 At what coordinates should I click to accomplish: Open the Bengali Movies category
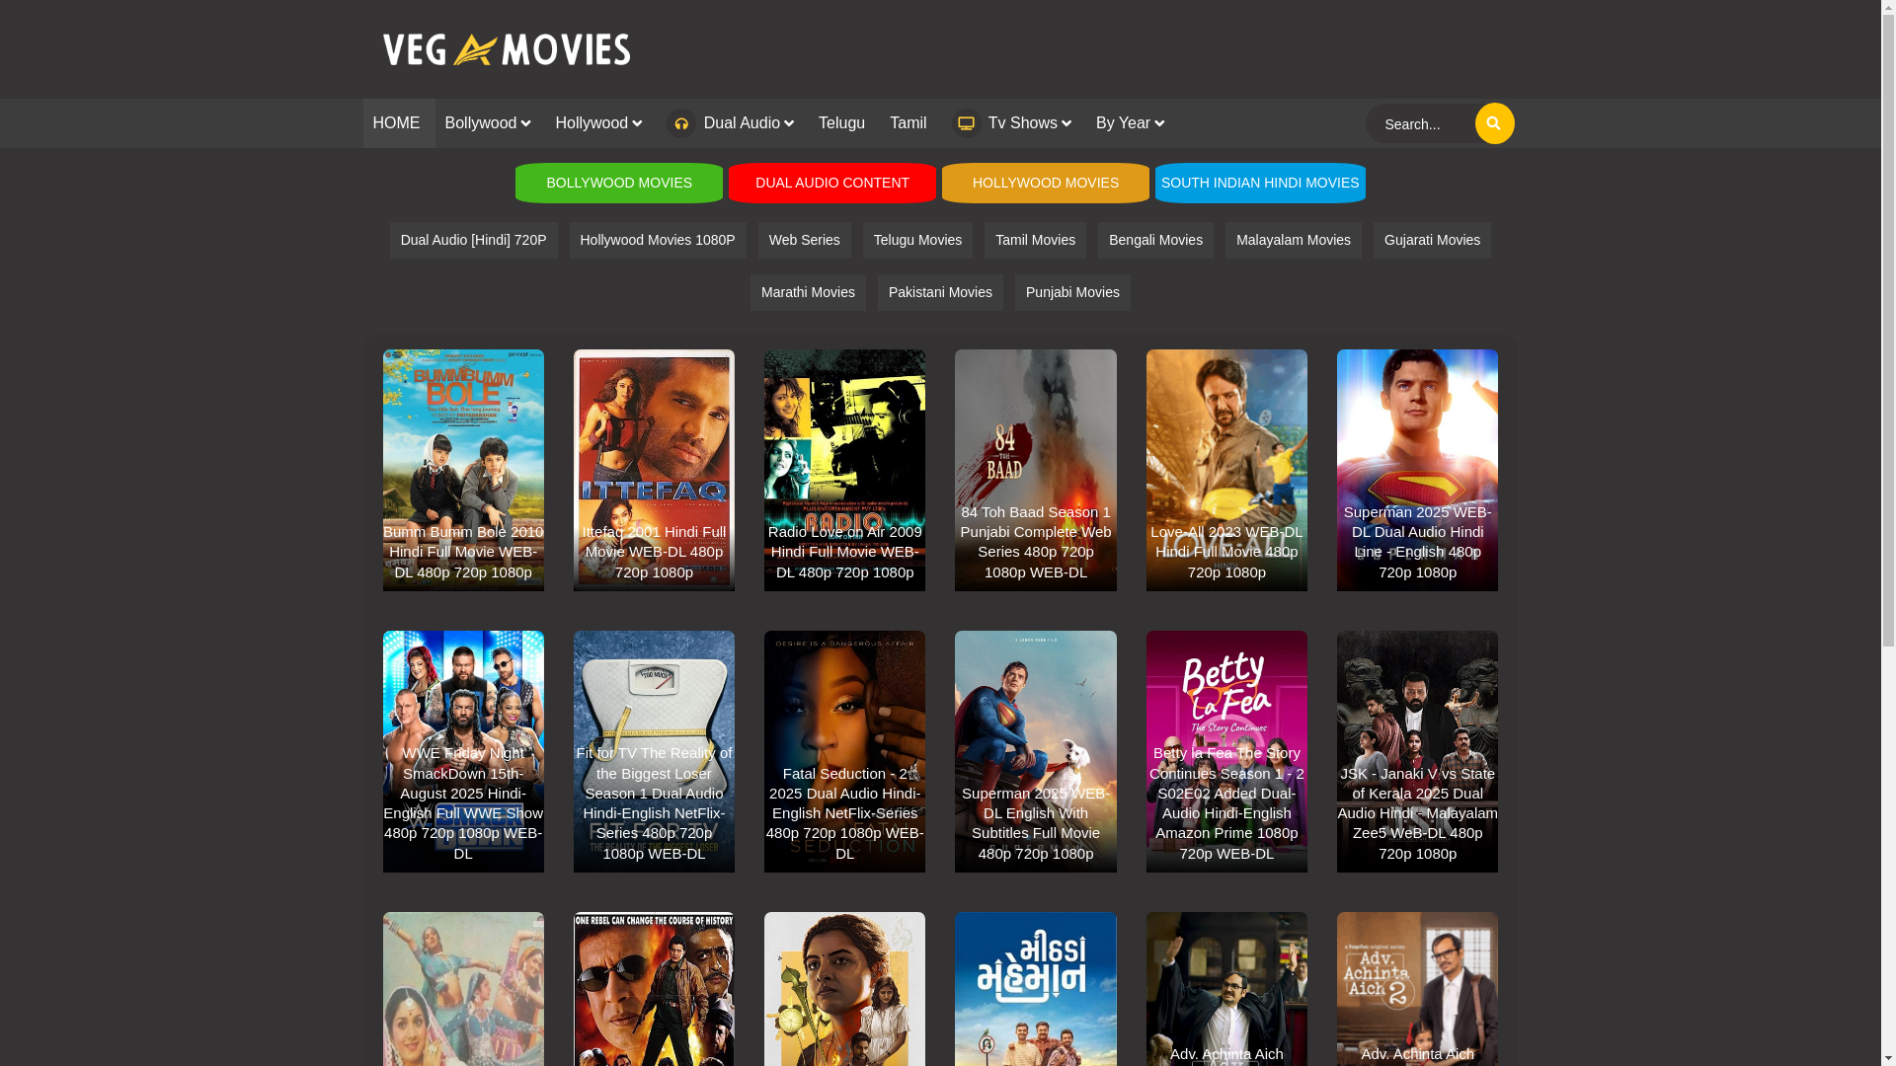pos(1155,240)
